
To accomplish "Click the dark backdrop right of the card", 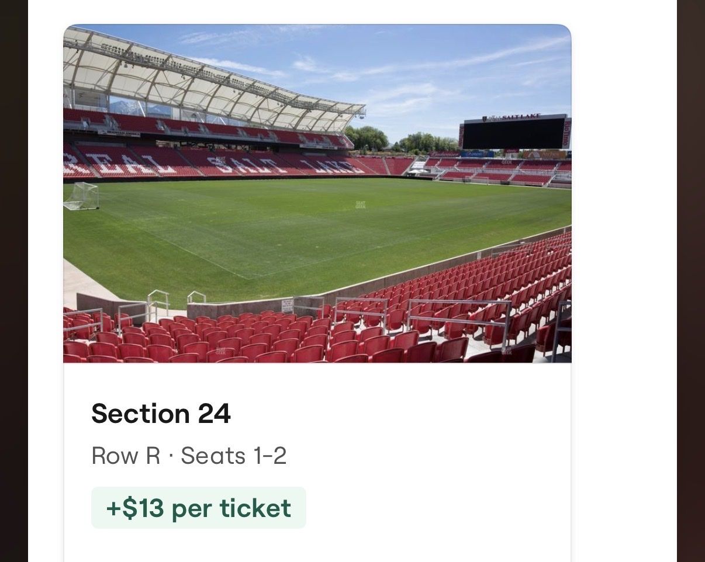I will [x=690, y=281].
